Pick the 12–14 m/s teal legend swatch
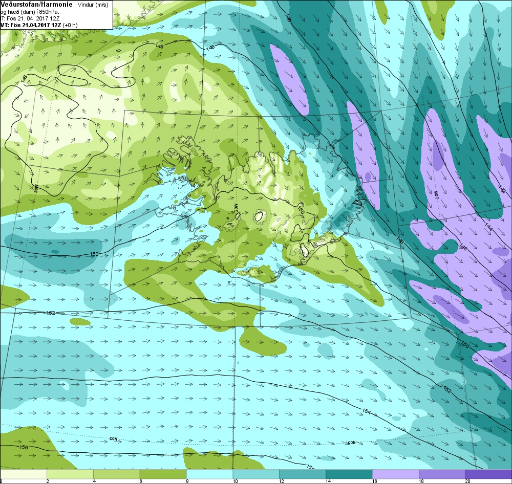The height and width of the screenshot is (484, 512). [303, 474]
